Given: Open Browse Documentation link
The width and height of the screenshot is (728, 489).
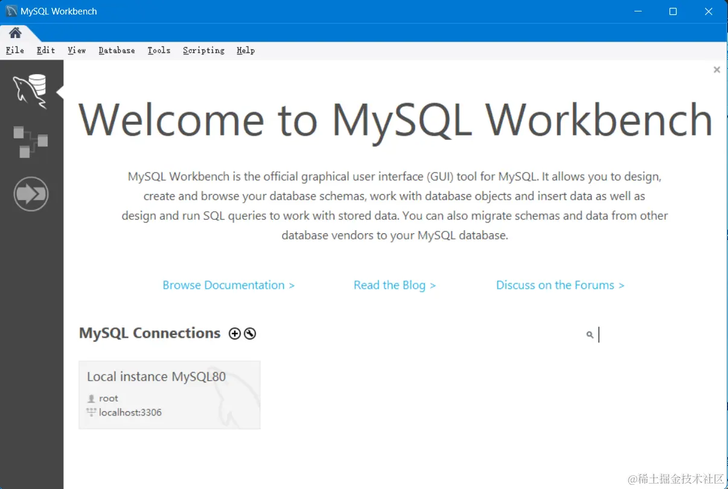Looking at the screenshot, I should pos(229,285).
